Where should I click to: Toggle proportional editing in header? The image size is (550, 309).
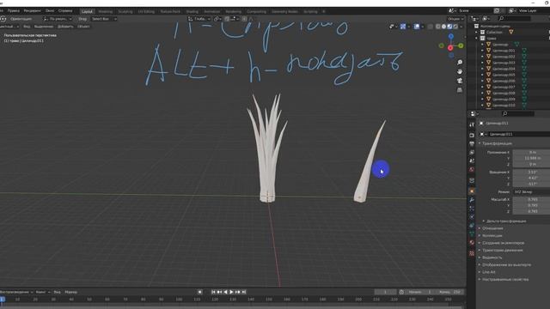244,19
